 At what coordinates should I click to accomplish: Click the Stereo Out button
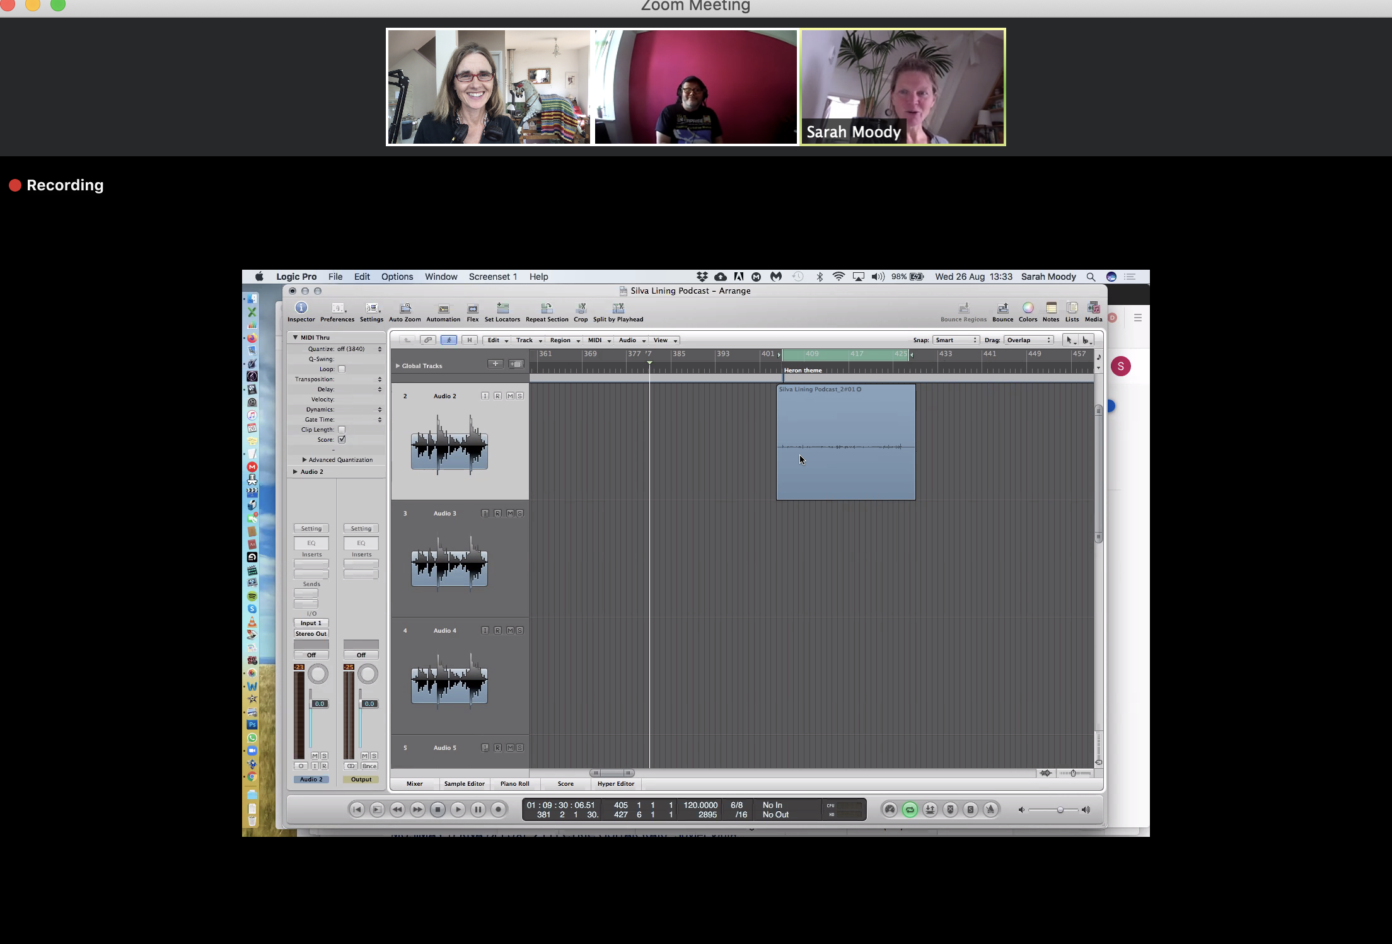(x=311, y=634)
